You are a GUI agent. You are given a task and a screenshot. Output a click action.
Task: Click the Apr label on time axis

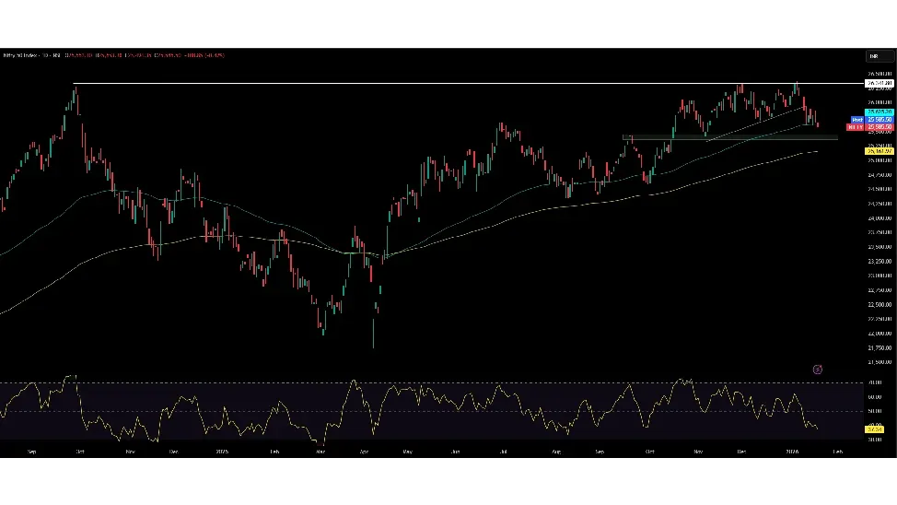[365, 452]
